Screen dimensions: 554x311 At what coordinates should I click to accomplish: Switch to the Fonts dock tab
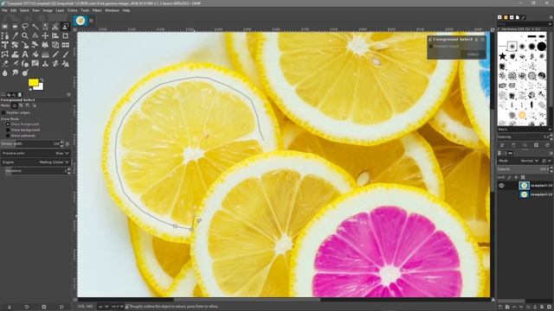click(x=512, y=17)
